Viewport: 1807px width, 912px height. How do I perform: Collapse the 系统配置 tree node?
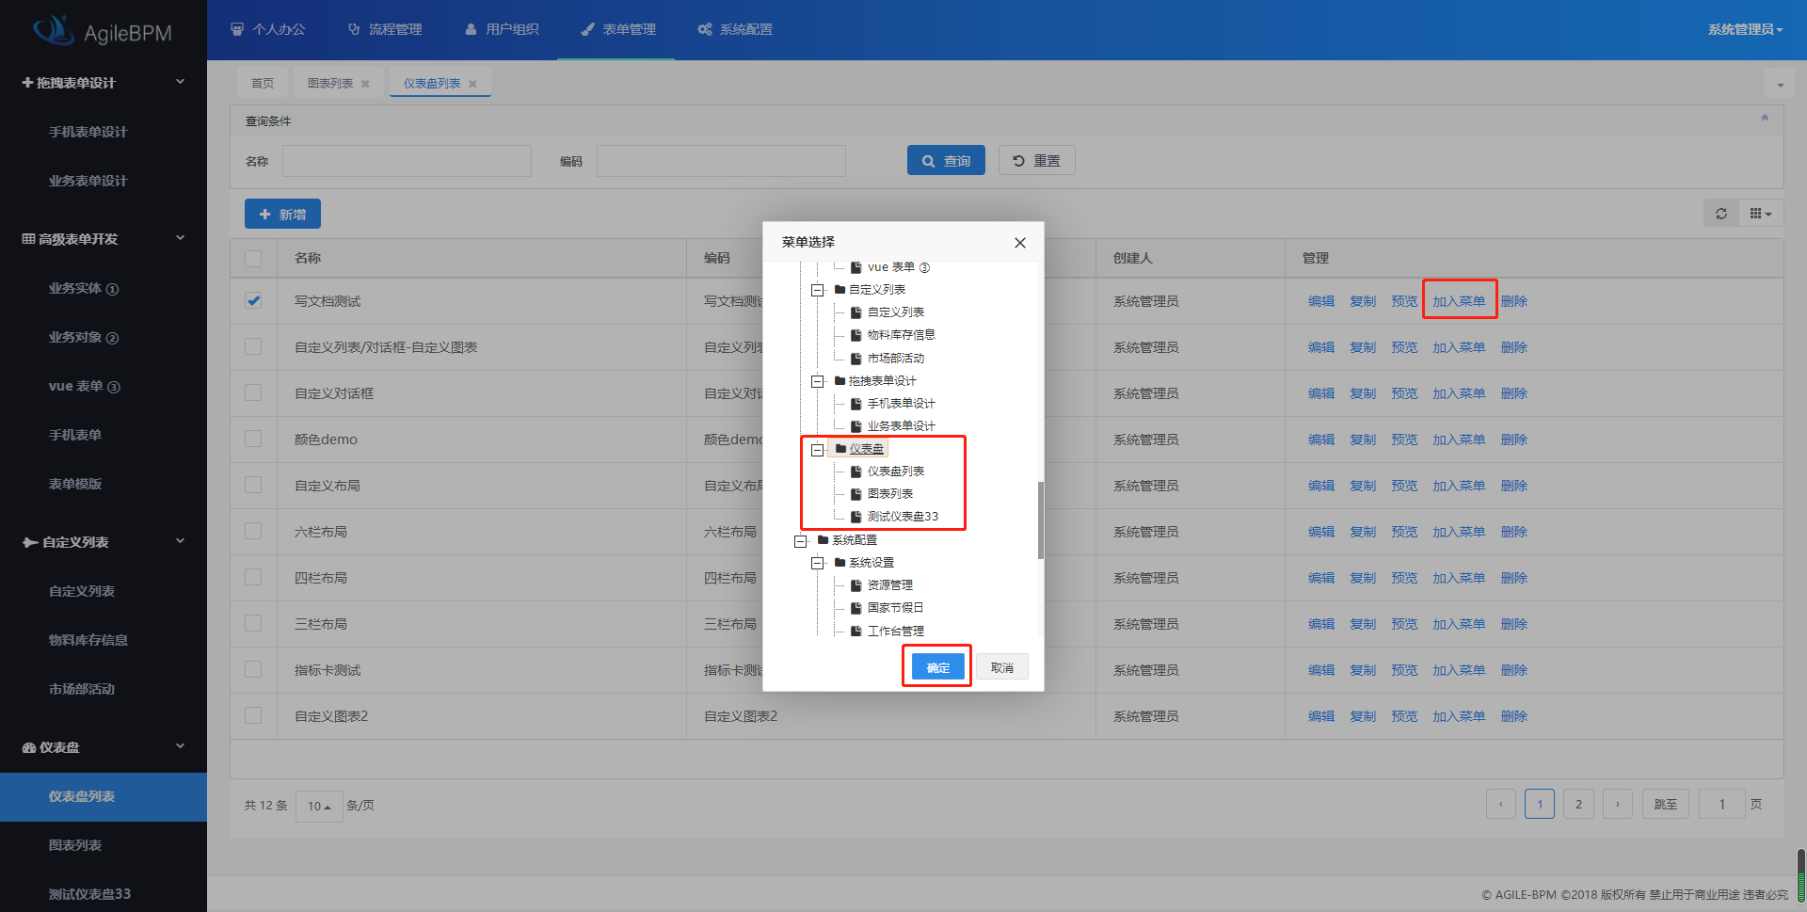801,541
